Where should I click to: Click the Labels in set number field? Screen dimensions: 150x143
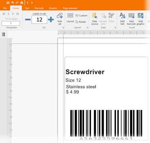click(39, 19)
